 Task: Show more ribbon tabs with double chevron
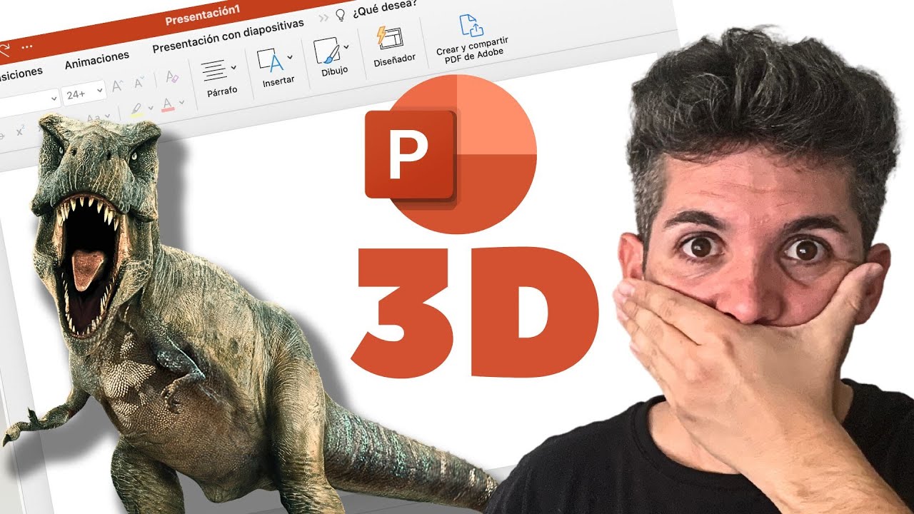(323, 16)
